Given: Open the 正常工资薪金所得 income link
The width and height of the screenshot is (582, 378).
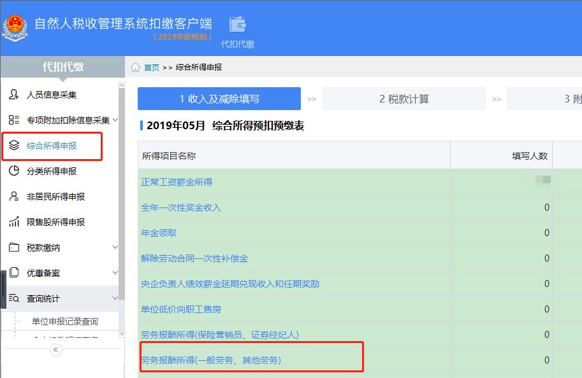Looking at the screenshot, I should pos(179,183).
